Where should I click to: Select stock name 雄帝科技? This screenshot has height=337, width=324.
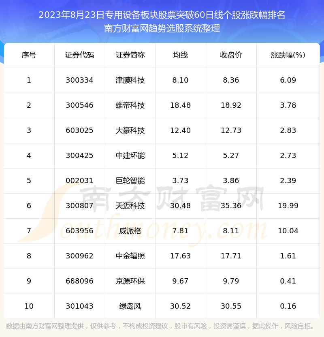(x=130, y=105)
